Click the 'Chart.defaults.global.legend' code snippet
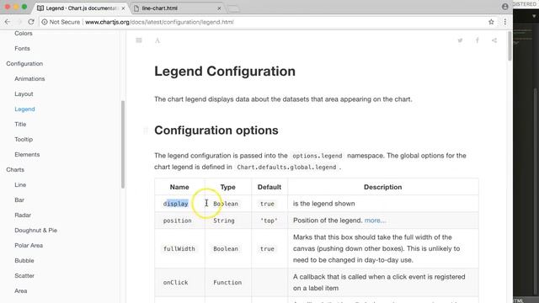539x303 pixels. 286,167
